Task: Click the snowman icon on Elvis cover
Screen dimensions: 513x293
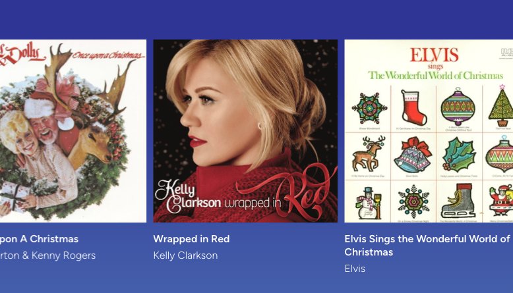Action: coord(370,203)
